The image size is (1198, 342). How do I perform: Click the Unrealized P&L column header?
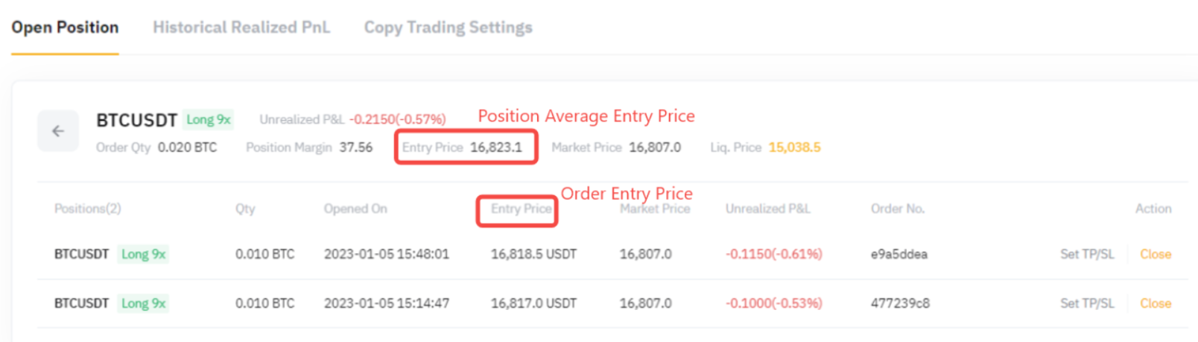click(x=767, y=209)
